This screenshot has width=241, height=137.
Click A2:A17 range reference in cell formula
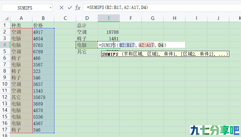pyautogui.click(x=146, y=45)
